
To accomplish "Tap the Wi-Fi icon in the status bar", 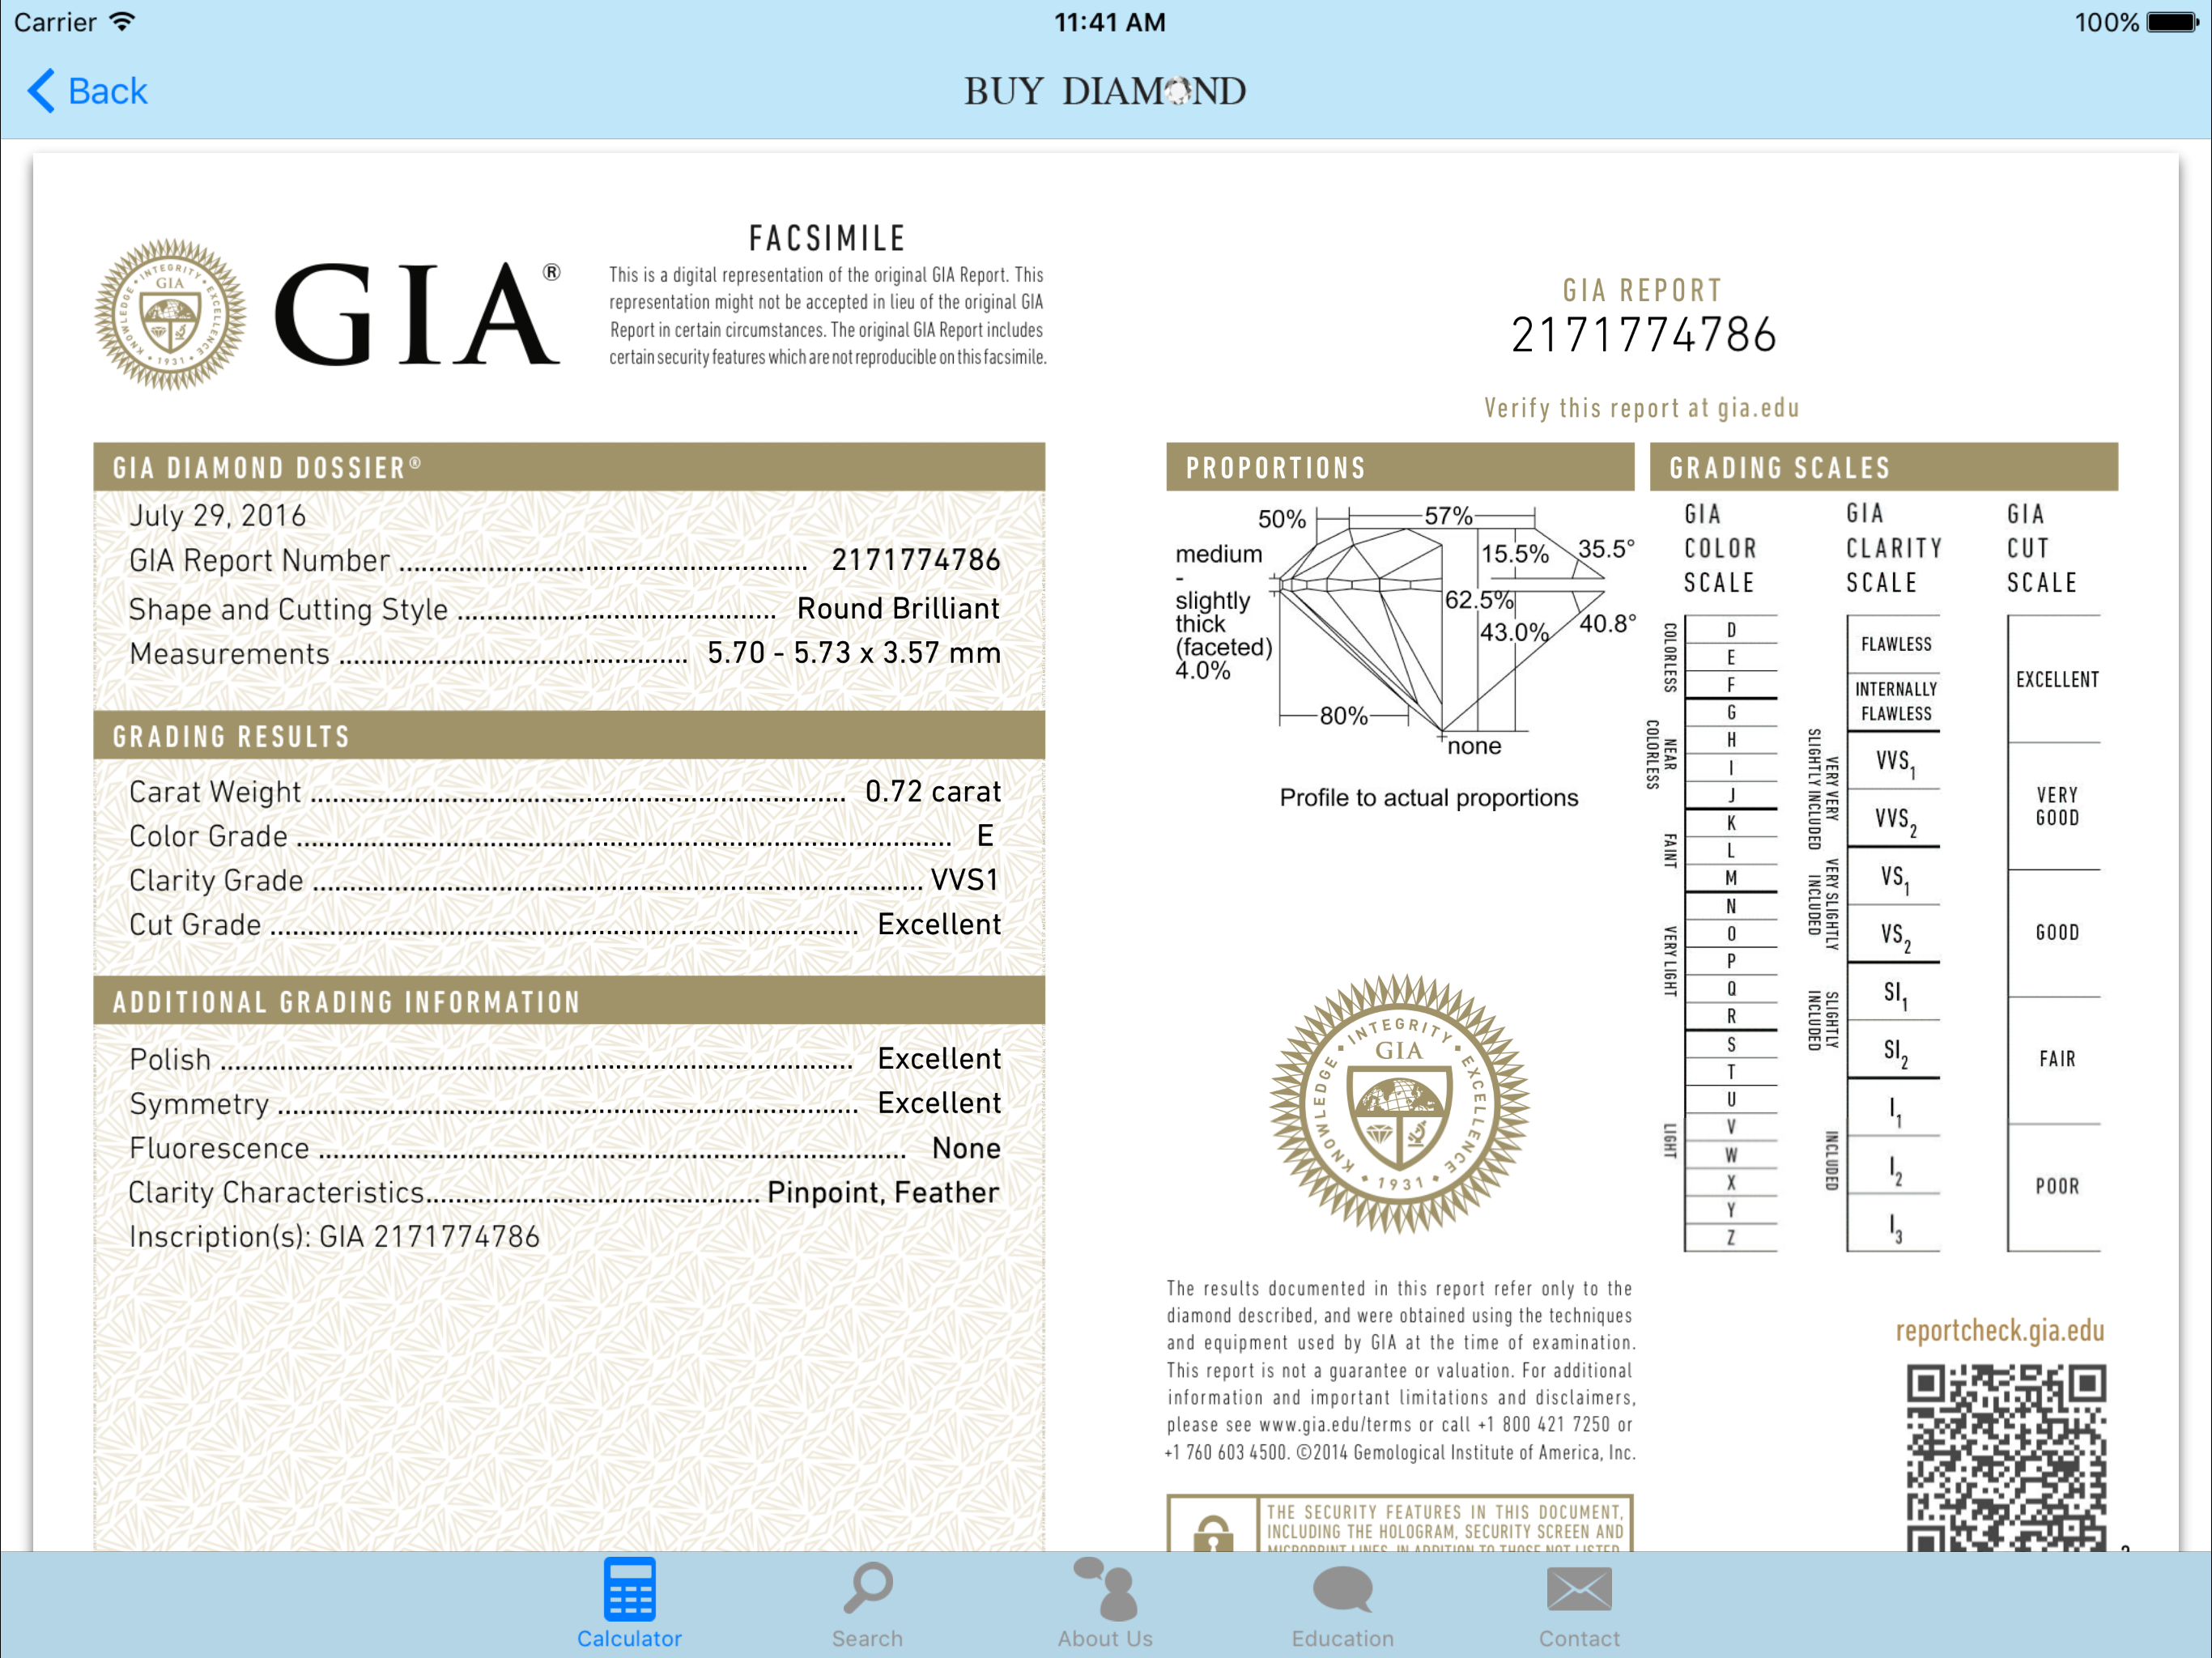I will tap(122, 21).
